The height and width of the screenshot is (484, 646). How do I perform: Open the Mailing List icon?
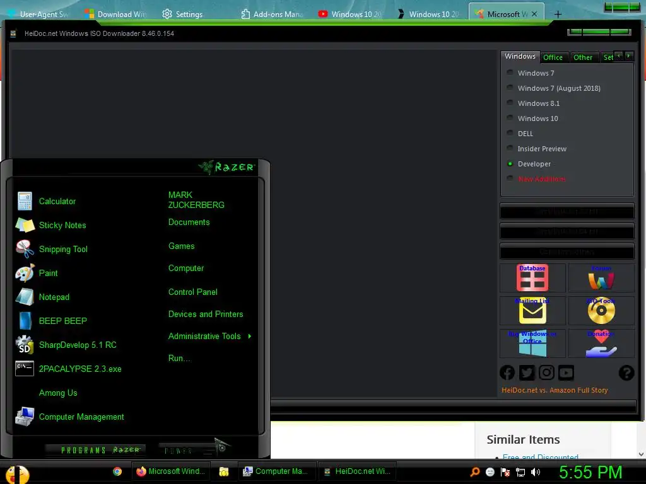(x=532, y=311)
